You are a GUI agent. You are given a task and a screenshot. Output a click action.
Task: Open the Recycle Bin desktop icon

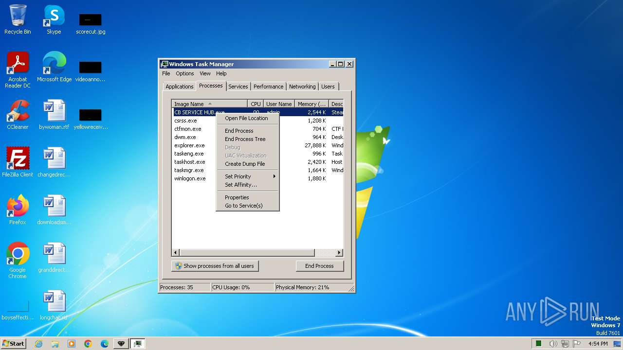[18, 19]
